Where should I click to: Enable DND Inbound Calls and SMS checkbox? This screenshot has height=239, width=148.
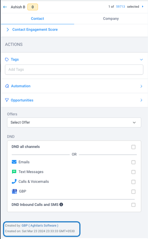134,205
